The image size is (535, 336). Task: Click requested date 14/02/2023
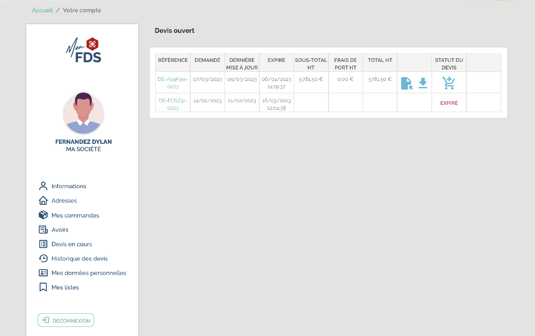208,100
